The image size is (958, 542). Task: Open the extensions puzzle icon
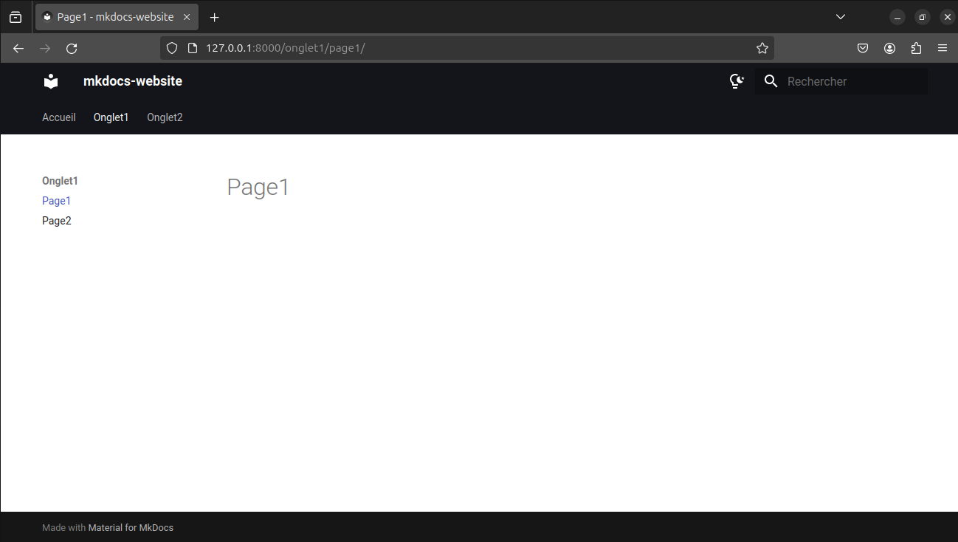[916, 48]
